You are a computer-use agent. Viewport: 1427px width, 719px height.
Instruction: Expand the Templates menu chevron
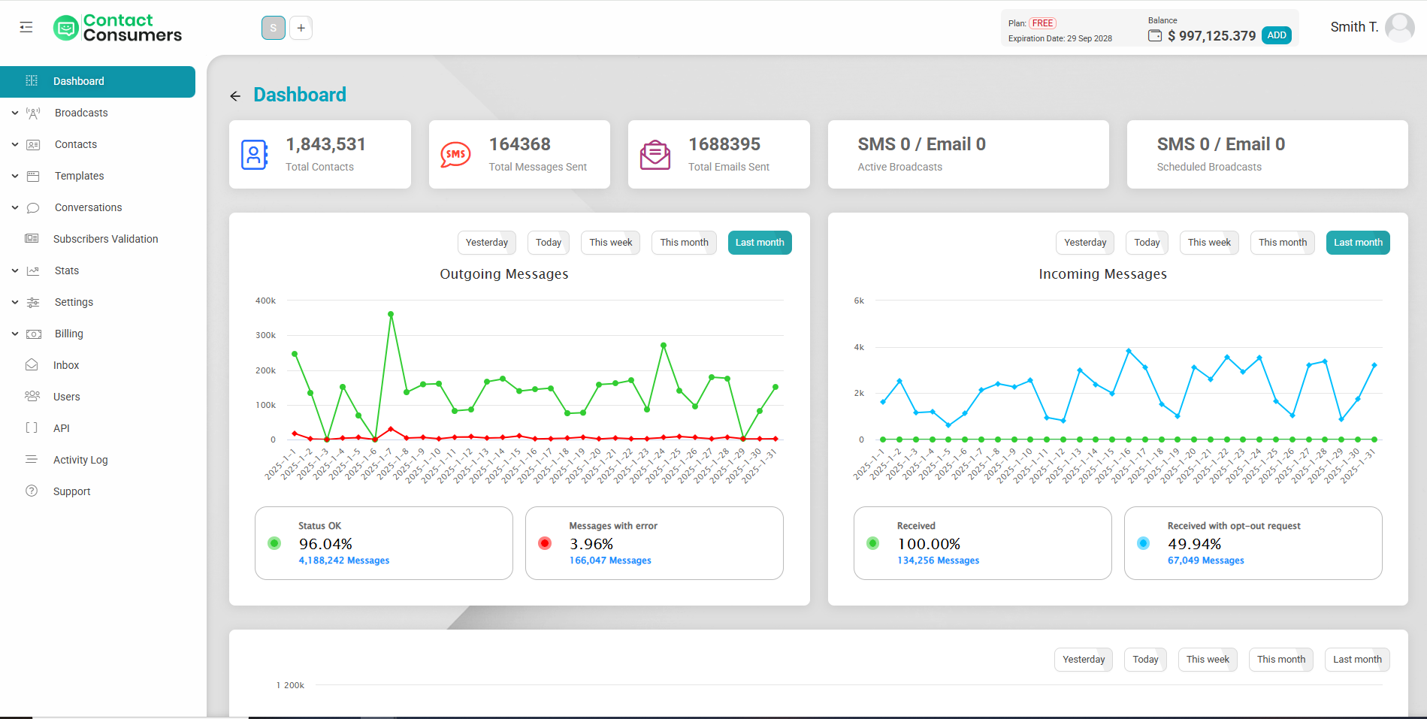coord(15,176)
